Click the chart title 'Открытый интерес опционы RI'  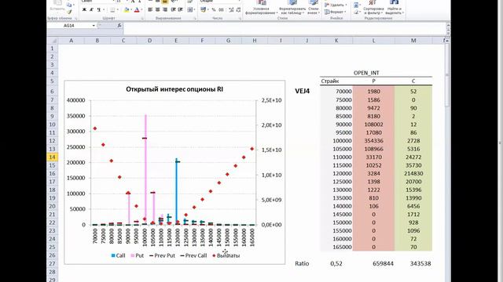pyautogui.click(x=174, y=89)
